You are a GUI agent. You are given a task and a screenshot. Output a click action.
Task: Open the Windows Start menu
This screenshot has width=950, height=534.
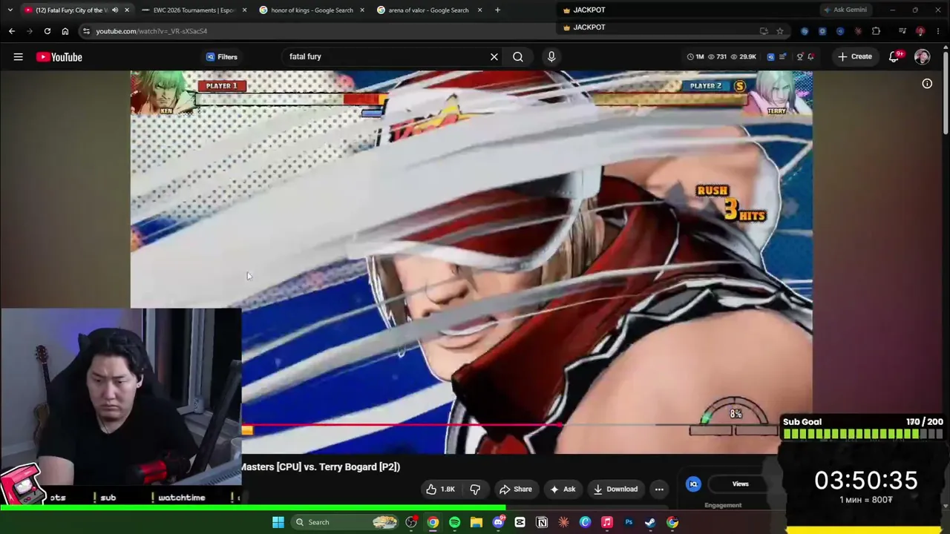278,522
